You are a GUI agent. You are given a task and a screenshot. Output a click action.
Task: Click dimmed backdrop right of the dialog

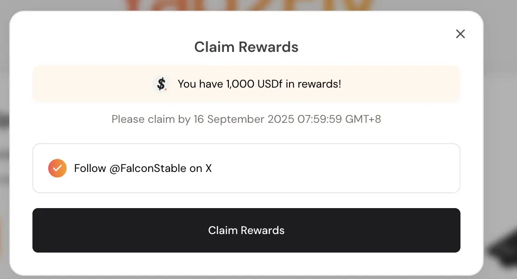(x=500, y=132)
